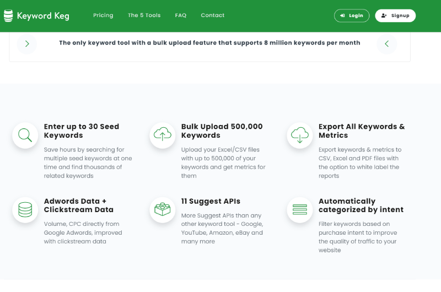Click the Keyword Keg barrel logo icon
This screenshot has width=441, height=292.
pos(8,16)
